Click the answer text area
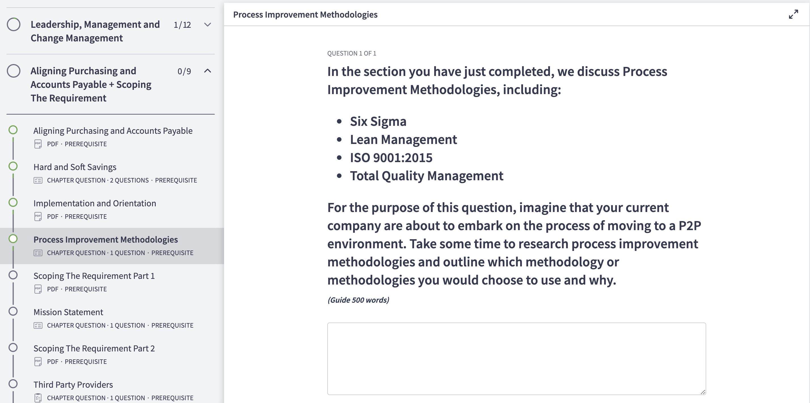Viewport: 810px width, 403px height. 516,359
